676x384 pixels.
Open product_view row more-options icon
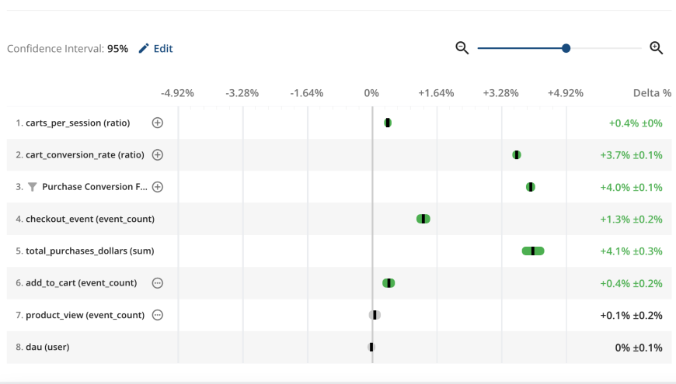point(157,315)
